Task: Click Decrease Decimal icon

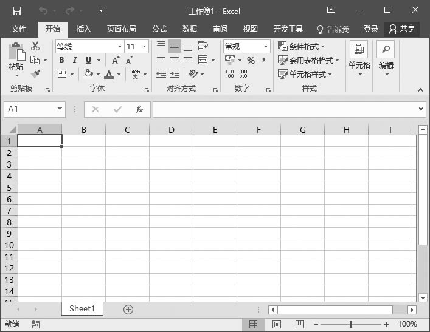Action: (x=243, y=74)
